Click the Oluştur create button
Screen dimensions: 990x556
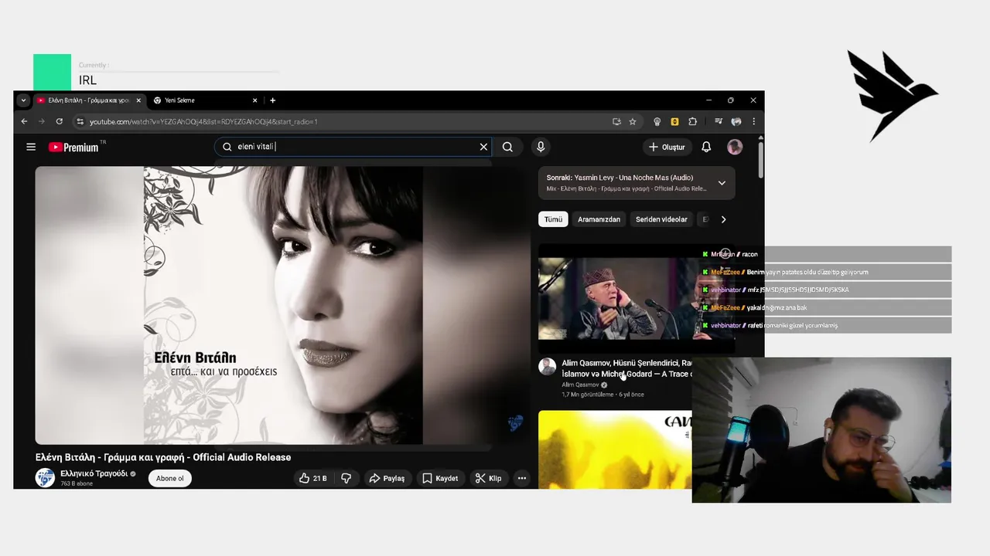[667, 147]
